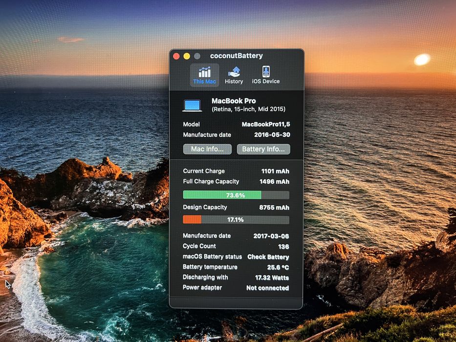The height and width of the screenshot is (342, 456).
Task: Click the macOS Battery status label
Action: pyautogui.click(x=212, y=256)
